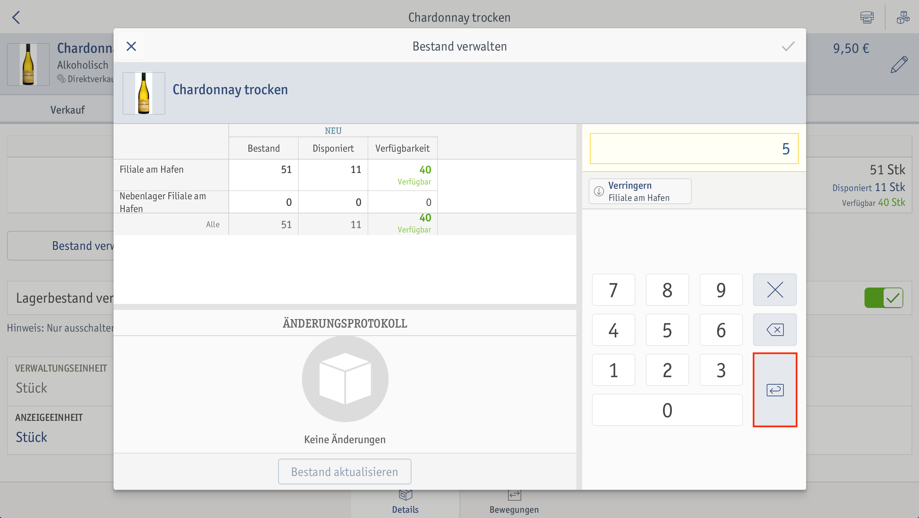Confirm dialog with the checkmark icon

click(x=788, y=46)
